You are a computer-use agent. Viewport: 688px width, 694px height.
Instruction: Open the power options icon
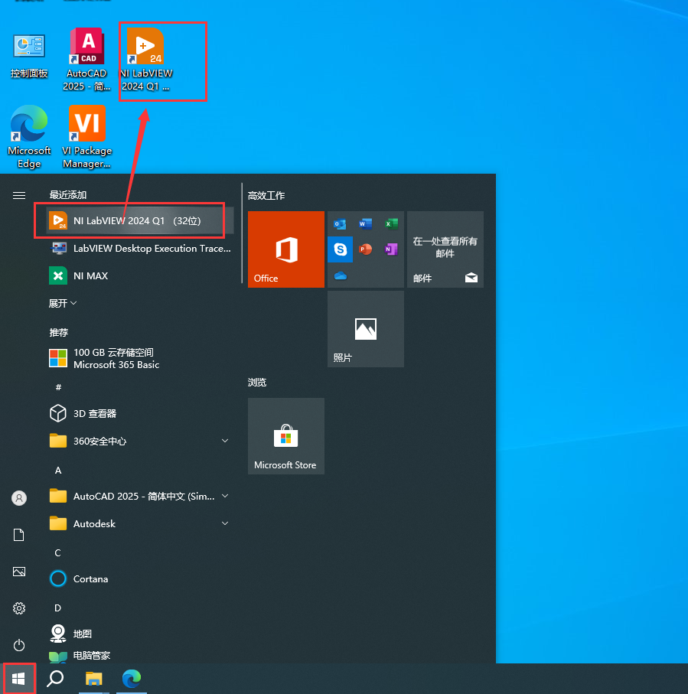(x=19, y=645)
